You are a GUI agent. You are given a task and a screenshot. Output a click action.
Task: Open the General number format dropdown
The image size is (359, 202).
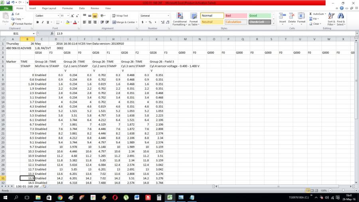coord(168,16)
